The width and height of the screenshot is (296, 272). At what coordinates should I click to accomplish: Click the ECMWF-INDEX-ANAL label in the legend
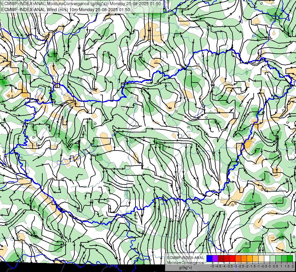pyautogui.click(x=185, y=258)
